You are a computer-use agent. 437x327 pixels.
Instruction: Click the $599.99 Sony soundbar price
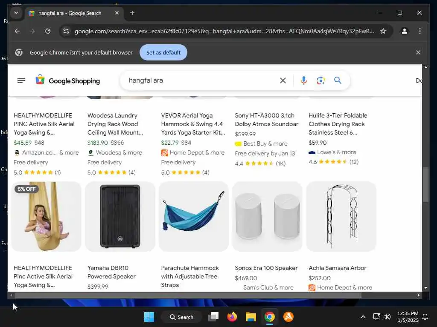click(245, 134)
